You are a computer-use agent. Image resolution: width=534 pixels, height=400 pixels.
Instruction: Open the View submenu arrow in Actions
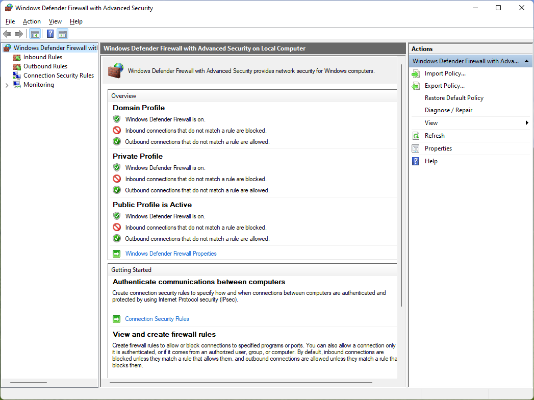pos(527,123)
